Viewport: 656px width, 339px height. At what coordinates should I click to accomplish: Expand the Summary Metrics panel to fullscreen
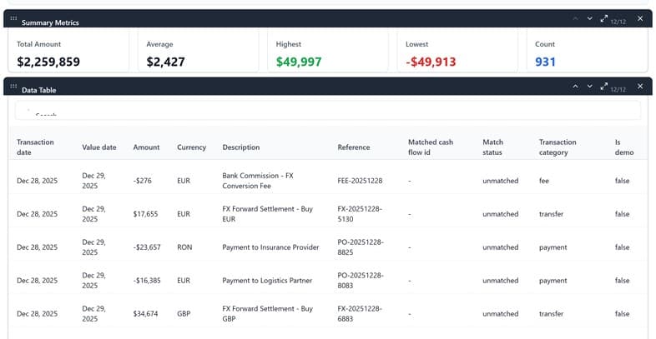tap(603, 18)
